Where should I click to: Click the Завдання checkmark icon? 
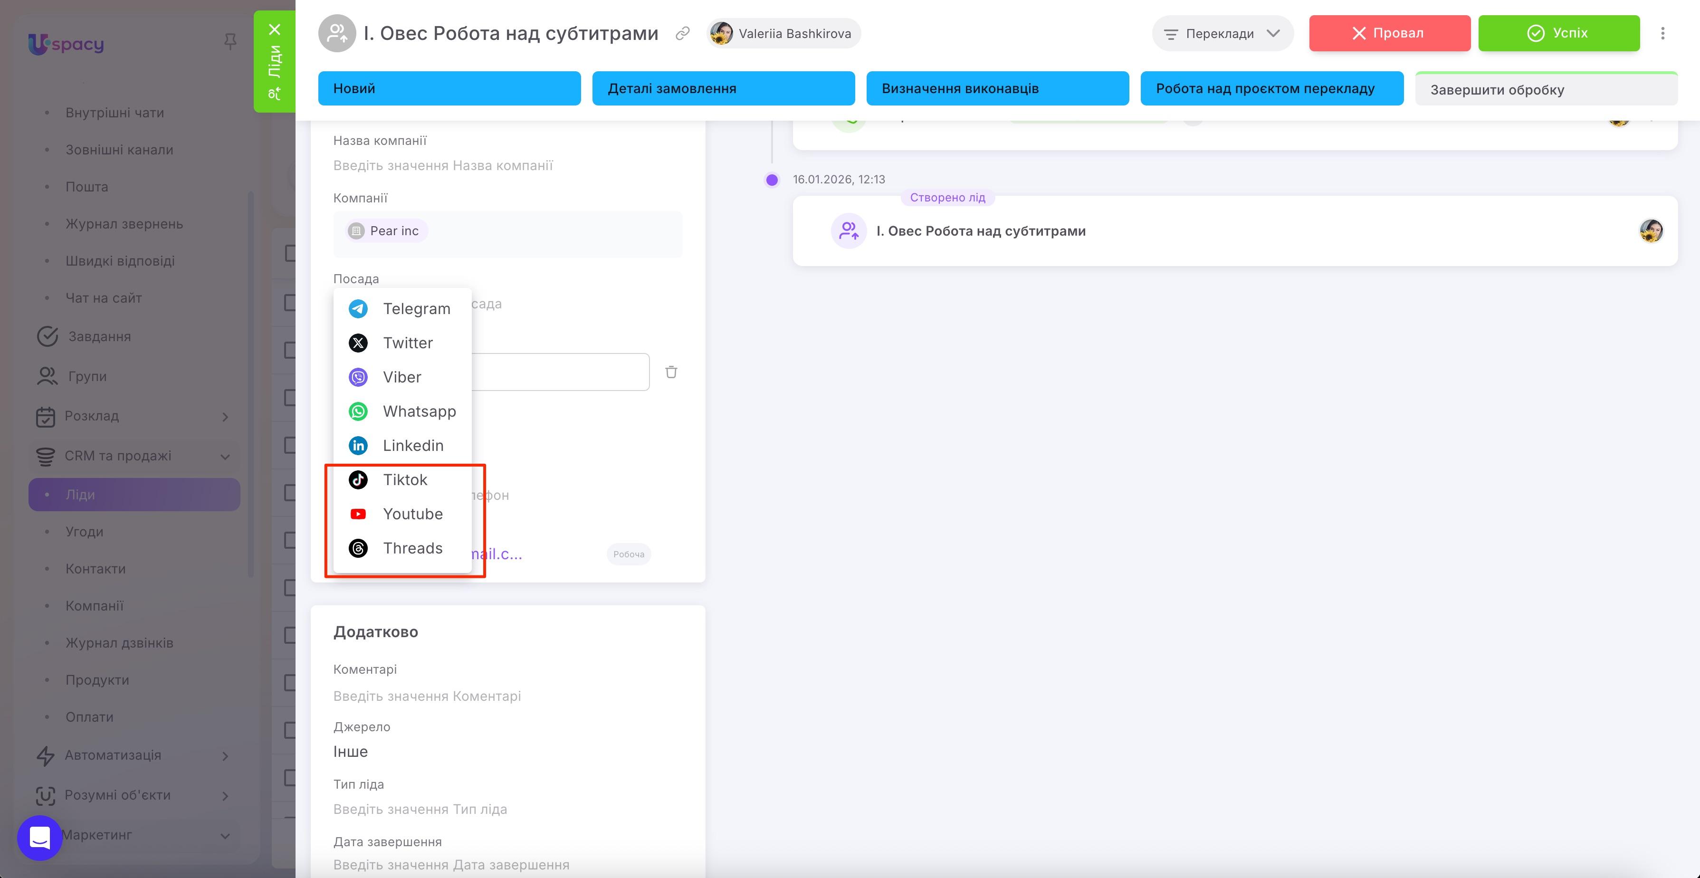[x=48, y=336]
